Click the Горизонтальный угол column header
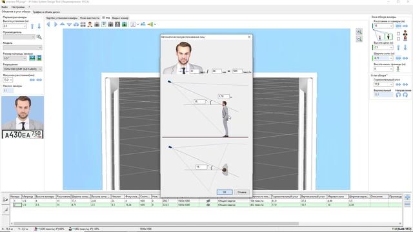Viewport: 413px width, 232px height. pos(285,197)
